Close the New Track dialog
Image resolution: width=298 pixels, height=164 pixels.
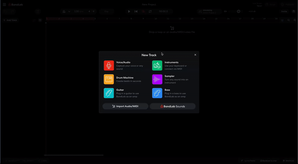(x=195, y=55)
